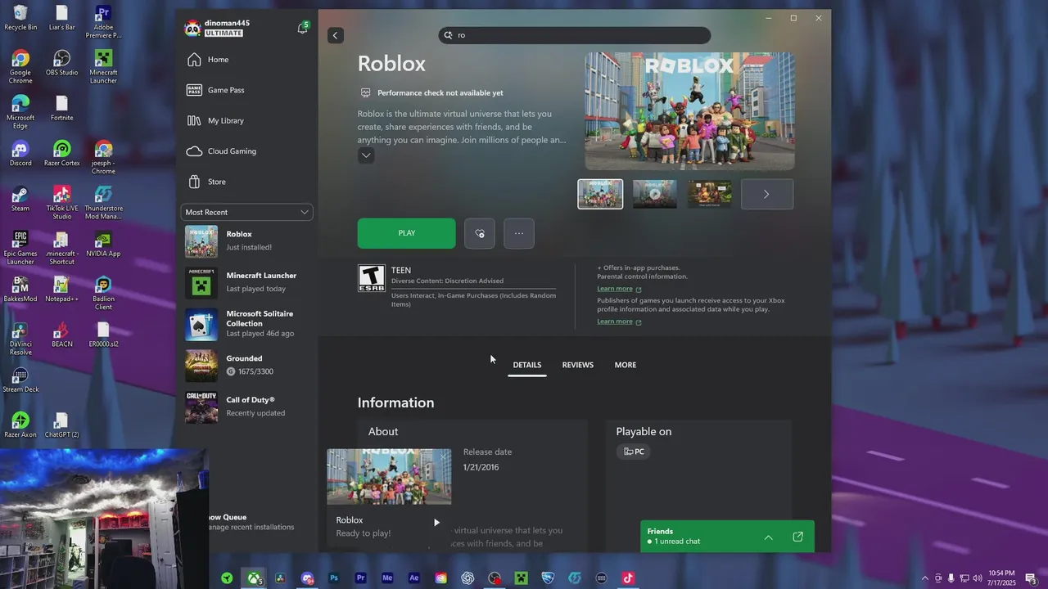
Task: Play Roblox from the Ready to play toast
Action: [x=436, y=523]
